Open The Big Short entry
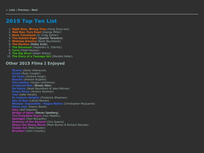Viewport: 204px width, 153px height. pyautogui.click(x=22, y=53)
